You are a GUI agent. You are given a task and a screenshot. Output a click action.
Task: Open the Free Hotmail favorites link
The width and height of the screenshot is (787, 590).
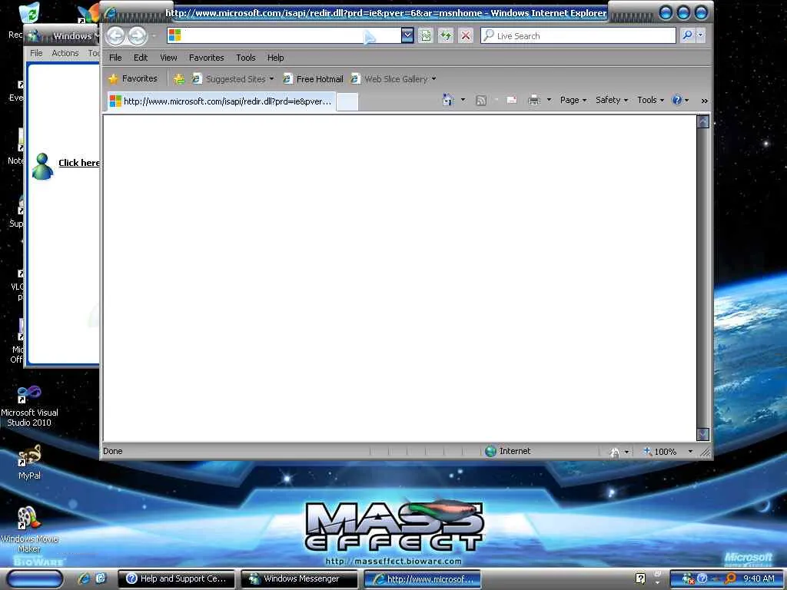(x=313, y=79)
